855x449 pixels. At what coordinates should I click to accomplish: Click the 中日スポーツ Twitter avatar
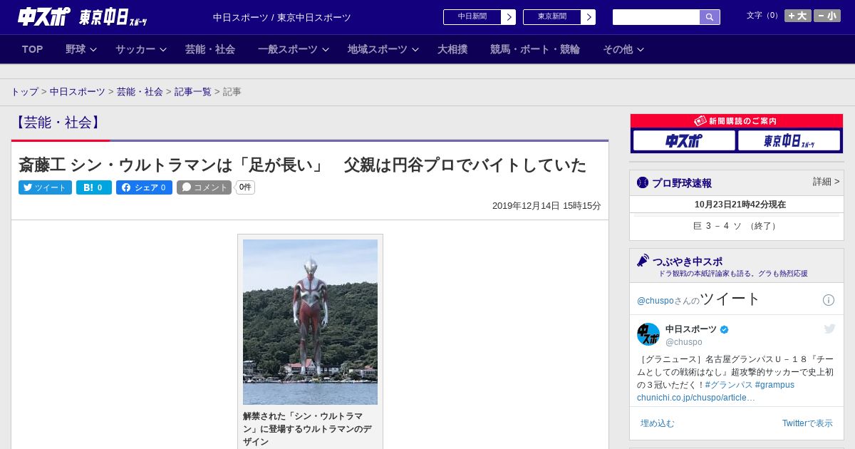pos(648,334)
